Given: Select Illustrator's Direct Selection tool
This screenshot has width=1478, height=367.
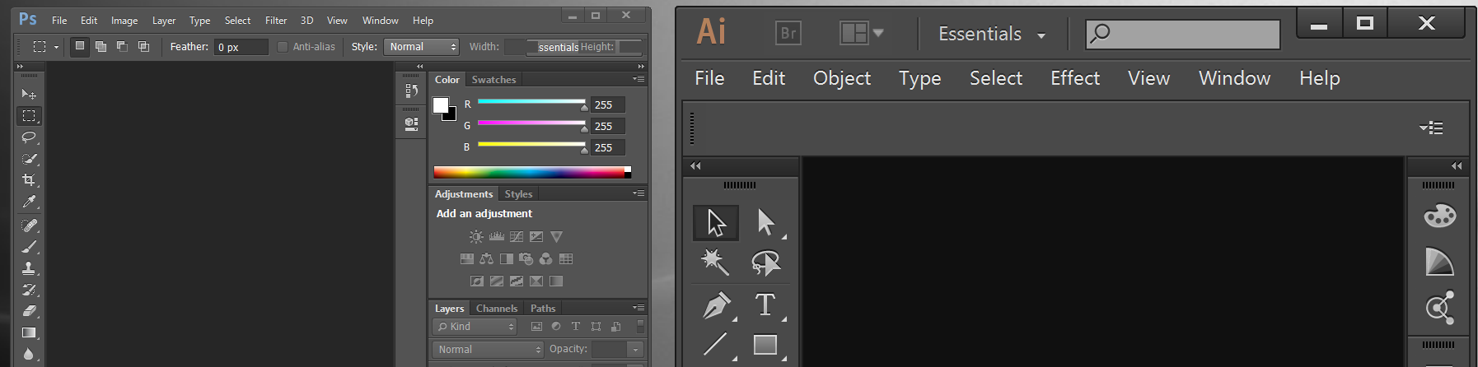Looking at the screenshot, I should pos(766,223).
